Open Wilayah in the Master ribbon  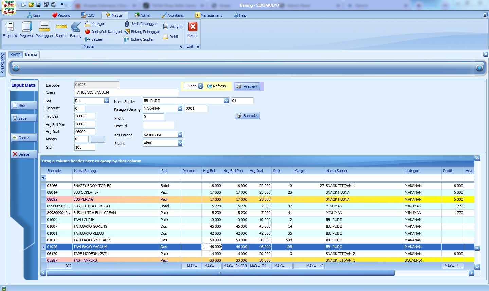tap(173, 27)
